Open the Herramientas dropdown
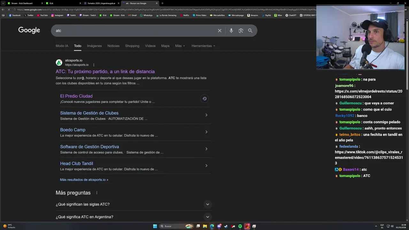The width and height of the screenshot is (409, 230). point(203,46)
